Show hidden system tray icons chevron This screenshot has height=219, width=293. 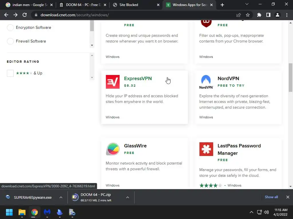[x=252, y=212]
